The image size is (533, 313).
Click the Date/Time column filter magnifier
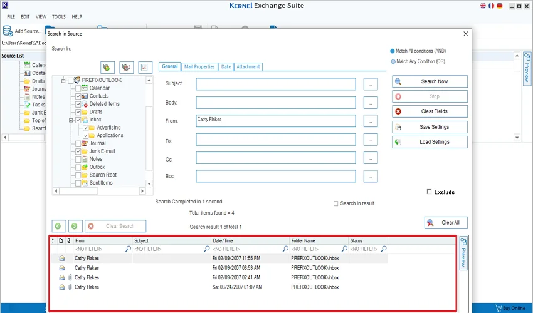(x=285, y=249)
